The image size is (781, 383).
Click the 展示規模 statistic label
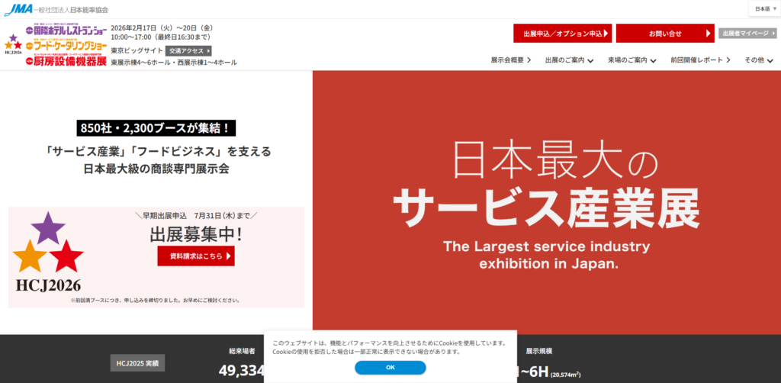tap(539, 351)
